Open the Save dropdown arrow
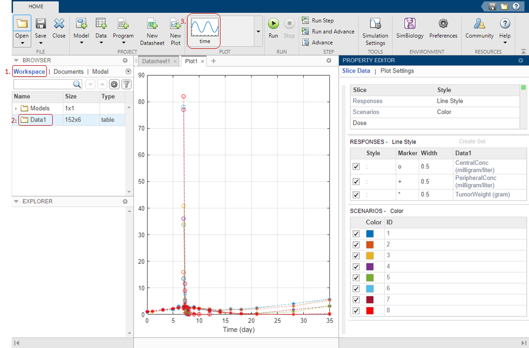The image size is (529, 348). (41, 43)
